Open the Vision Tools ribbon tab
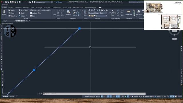 [x=67, y=7]
